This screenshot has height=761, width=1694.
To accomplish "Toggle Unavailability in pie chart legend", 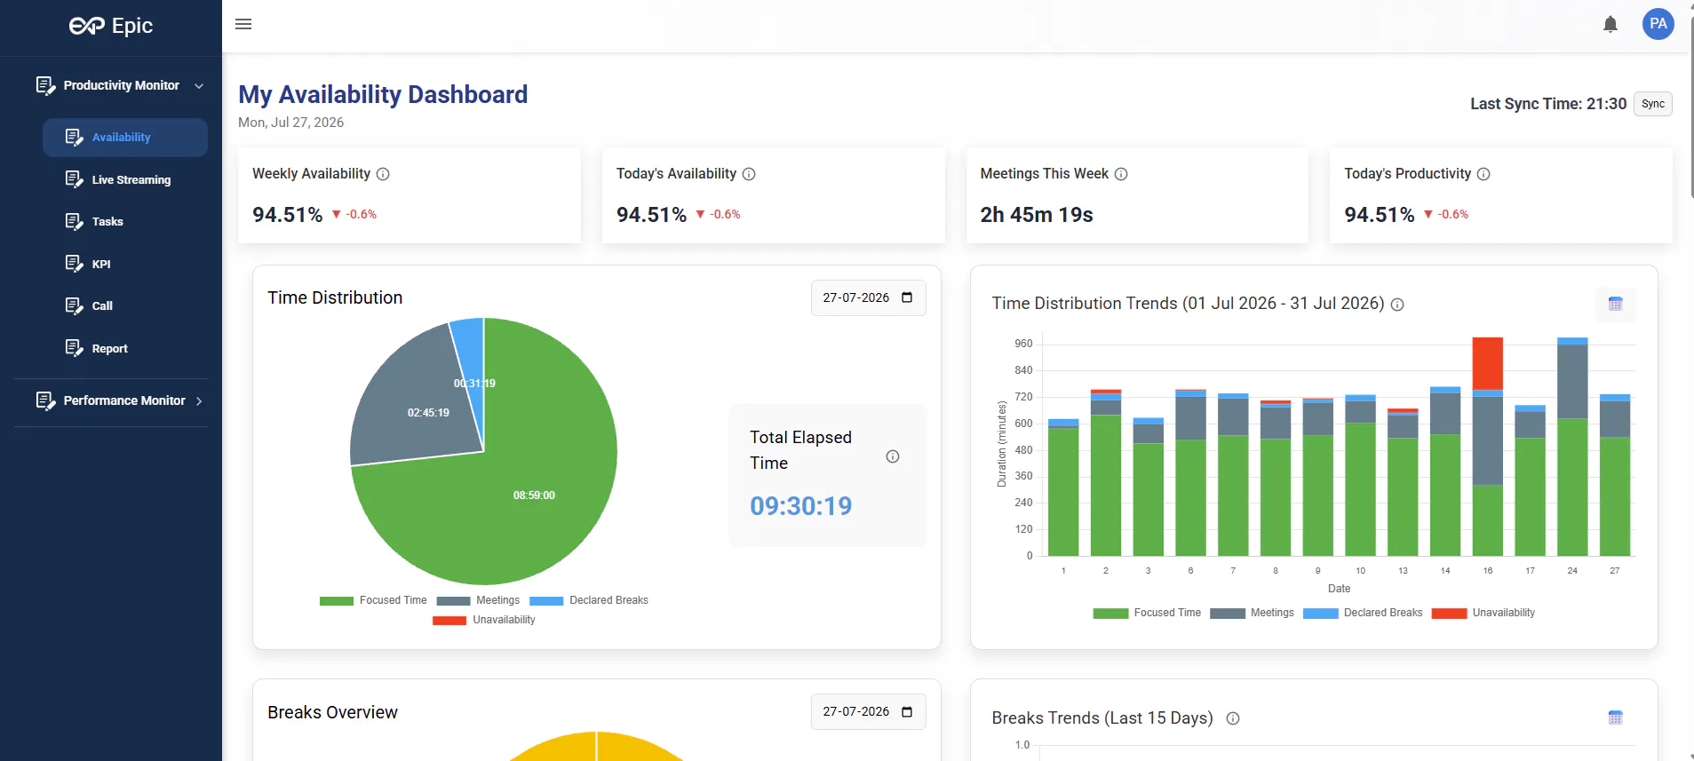I will pos(484,620).
